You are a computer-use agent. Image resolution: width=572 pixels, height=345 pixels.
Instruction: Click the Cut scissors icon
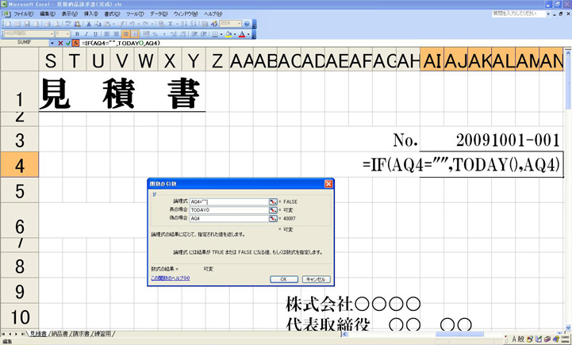89,24
